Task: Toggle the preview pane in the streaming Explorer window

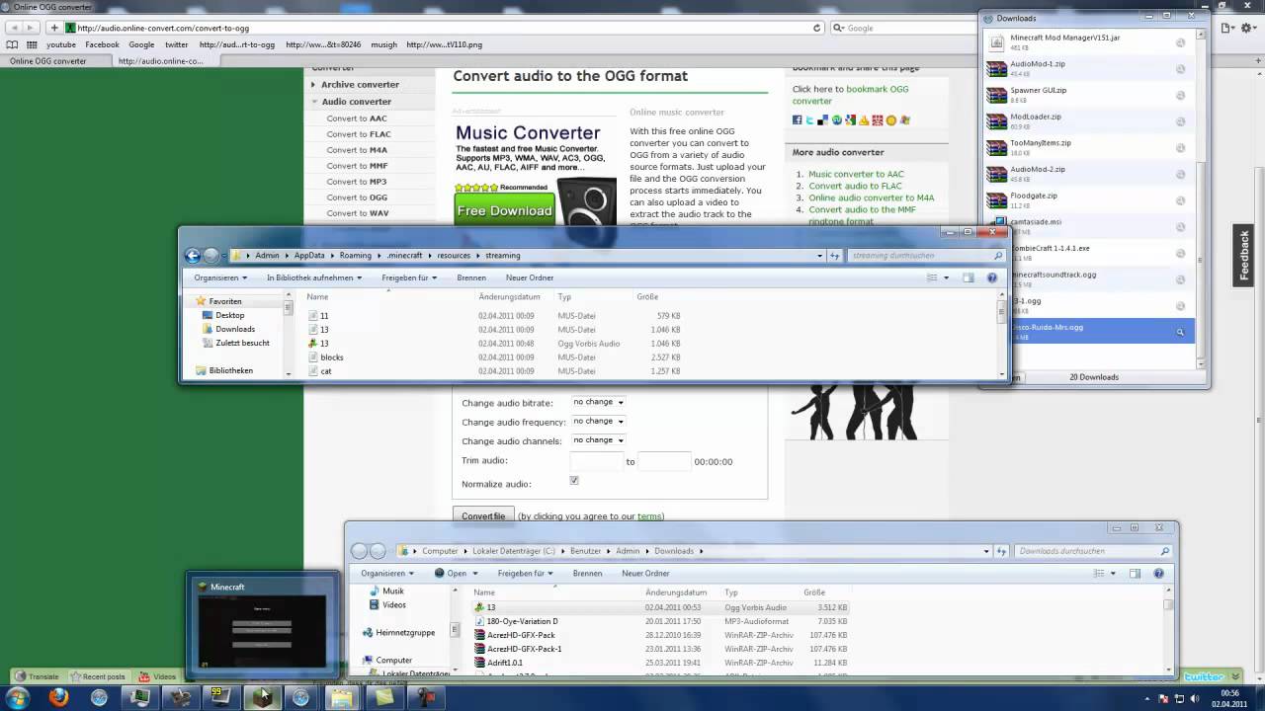Action: [x=969, y=277]
